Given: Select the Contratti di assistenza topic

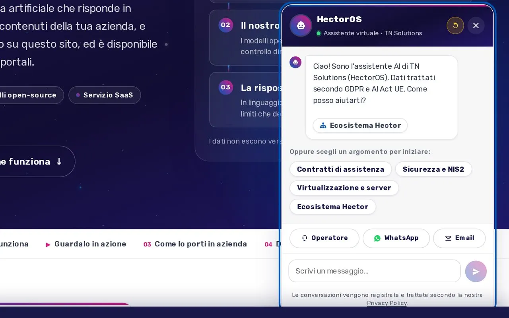Looking at the screenshot, I should click(341, 169).
